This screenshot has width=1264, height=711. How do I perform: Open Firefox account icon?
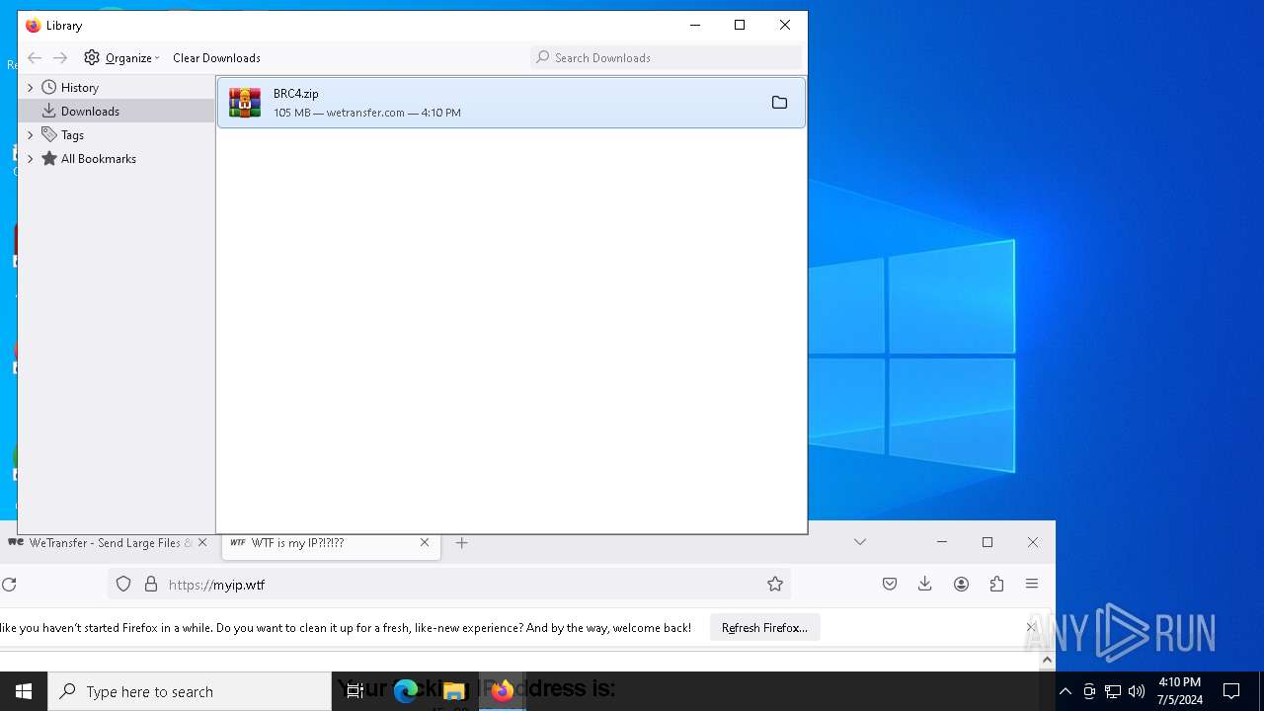pyautogui.click(x=961, y=585)
